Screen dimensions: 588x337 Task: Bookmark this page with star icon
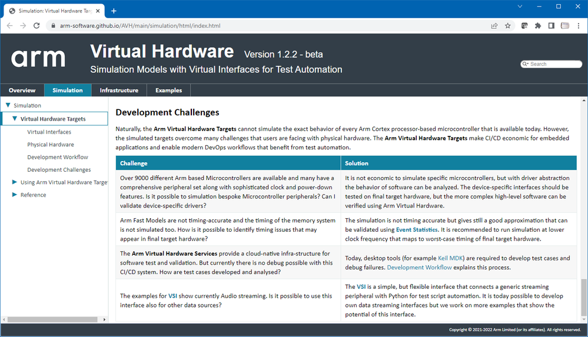click(508, 25)
